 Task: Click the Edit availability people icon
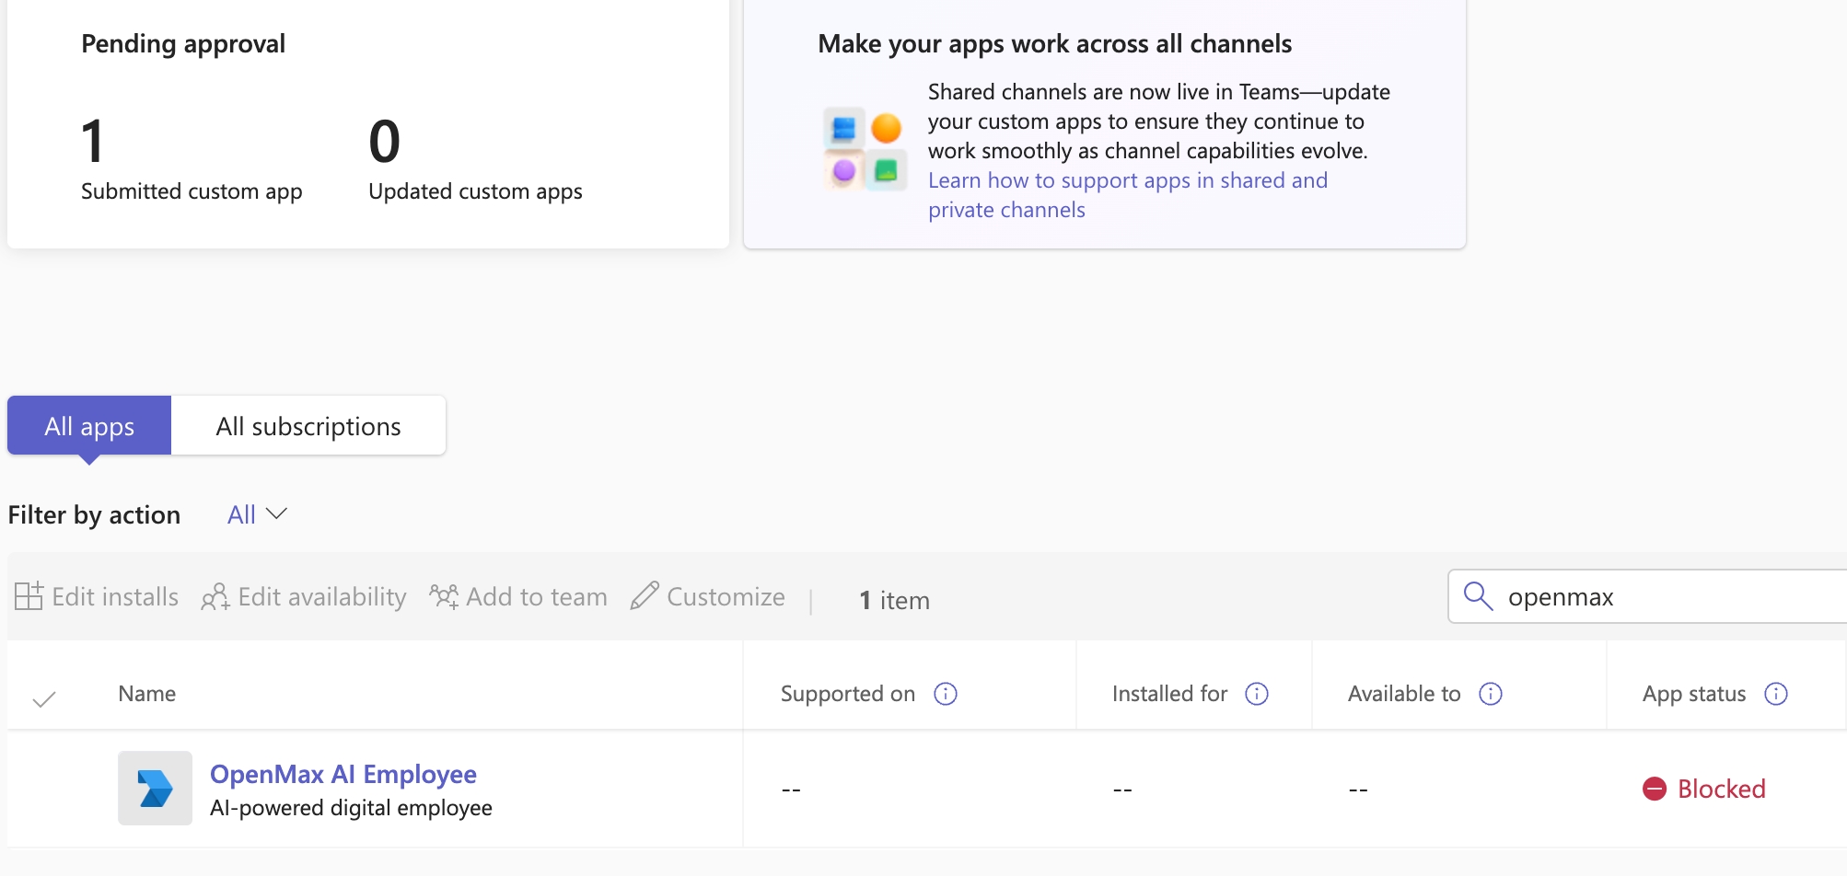point(215,597)
